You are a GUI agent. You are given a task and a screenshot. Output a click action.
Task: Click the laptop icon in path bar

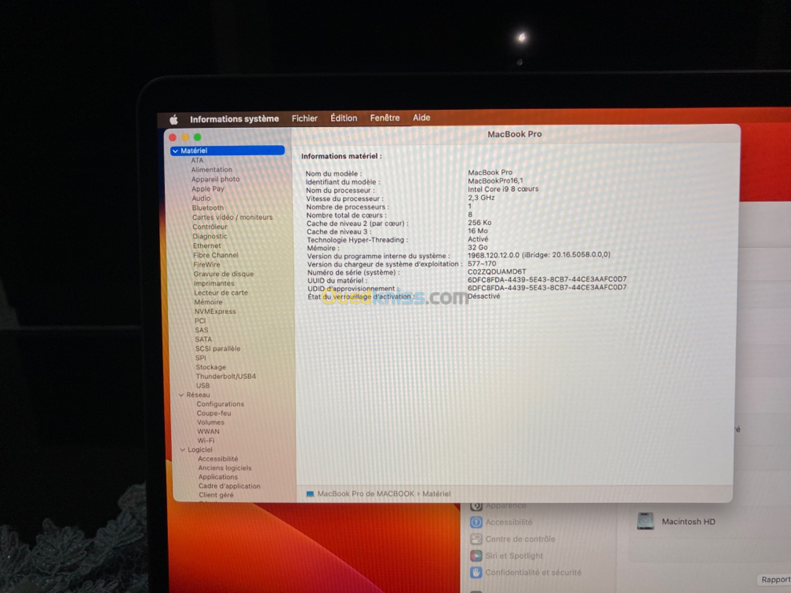310,494
